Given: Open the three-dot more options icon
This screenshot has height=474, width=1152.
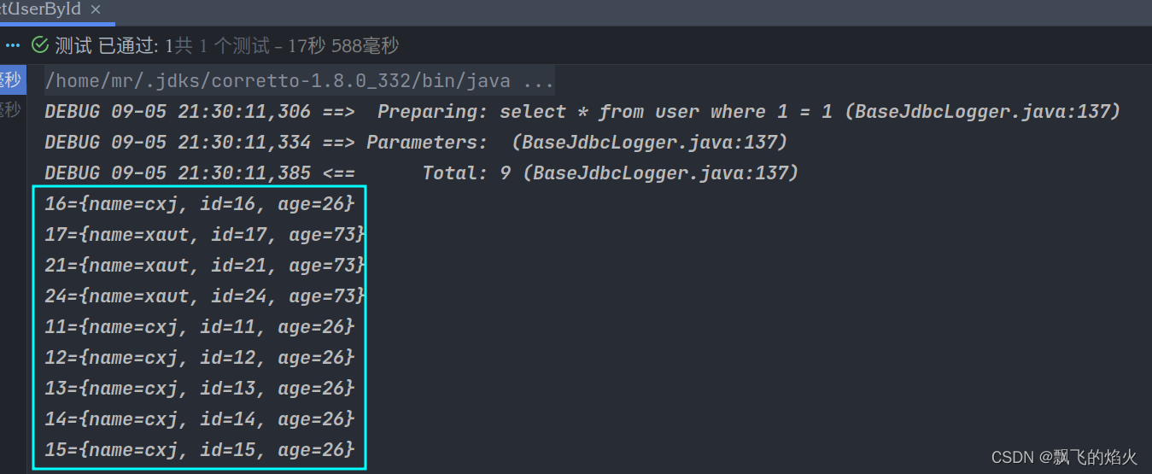Looking at the screenshot, I should (12, 45).
